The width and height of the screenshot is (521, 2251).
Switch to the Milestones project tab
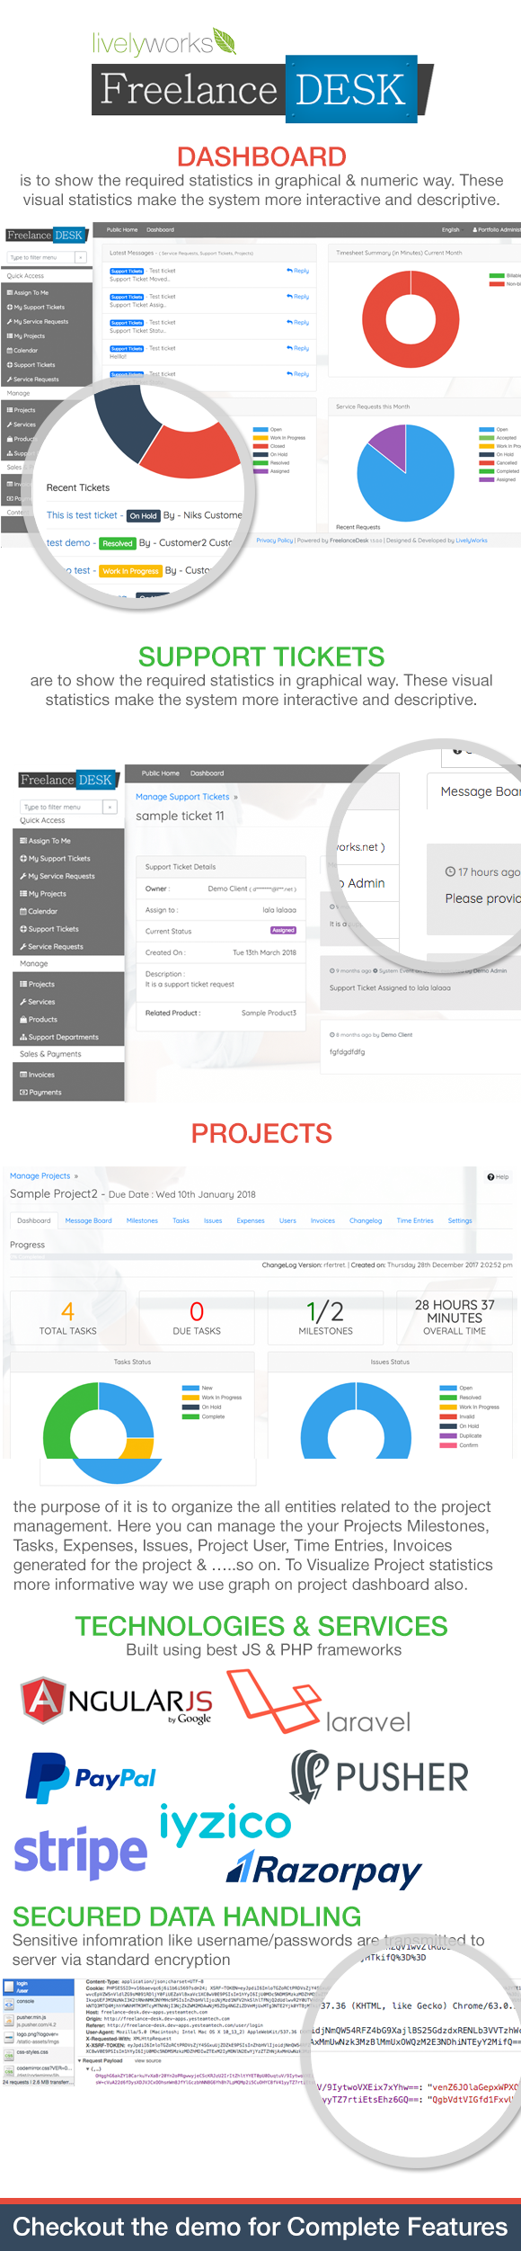click(x=142, y=1220)
